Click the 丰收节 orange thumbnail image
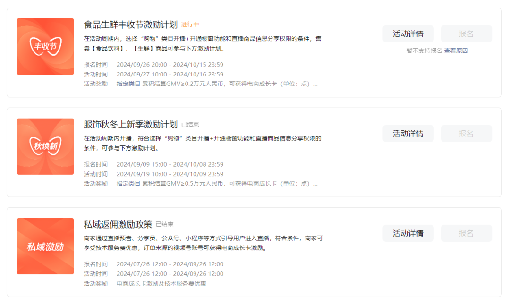Screen dimensions: 510x305 pyautogui.click(x=45, y=47)
